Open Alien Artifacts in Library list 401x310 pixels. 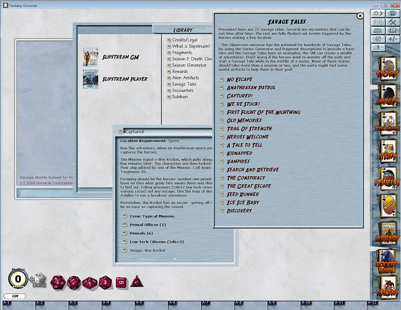[x=185, y=78]
